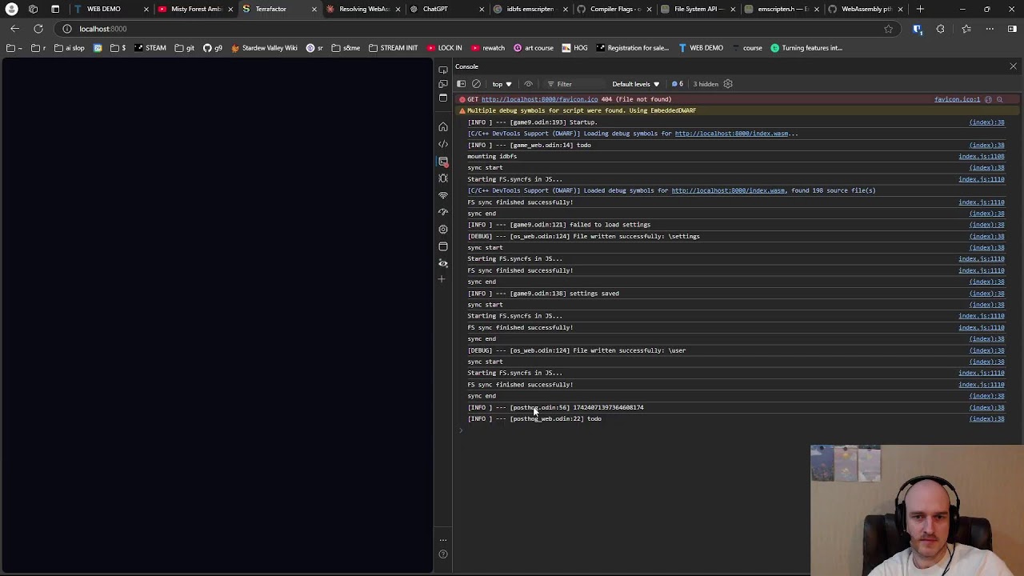Image resolution: width=1024 pixels, height=576 pixels.
Task: Open the Performance gauge icon panel
Action: point(443,212)
